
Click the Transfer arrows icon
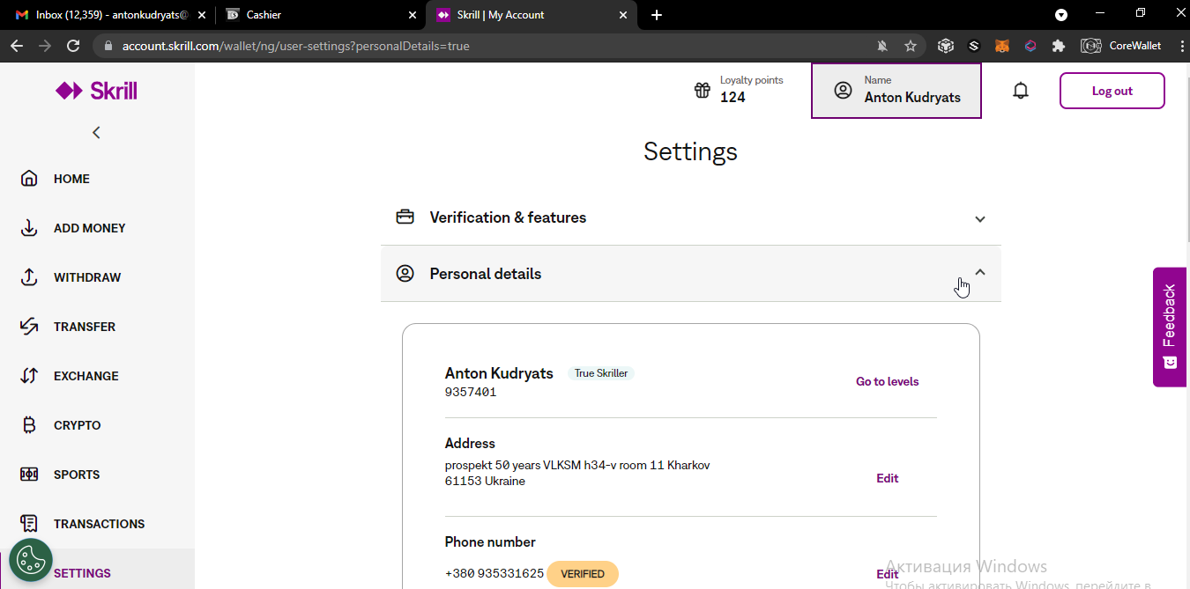pyautogui.click(x=29, y=327)
